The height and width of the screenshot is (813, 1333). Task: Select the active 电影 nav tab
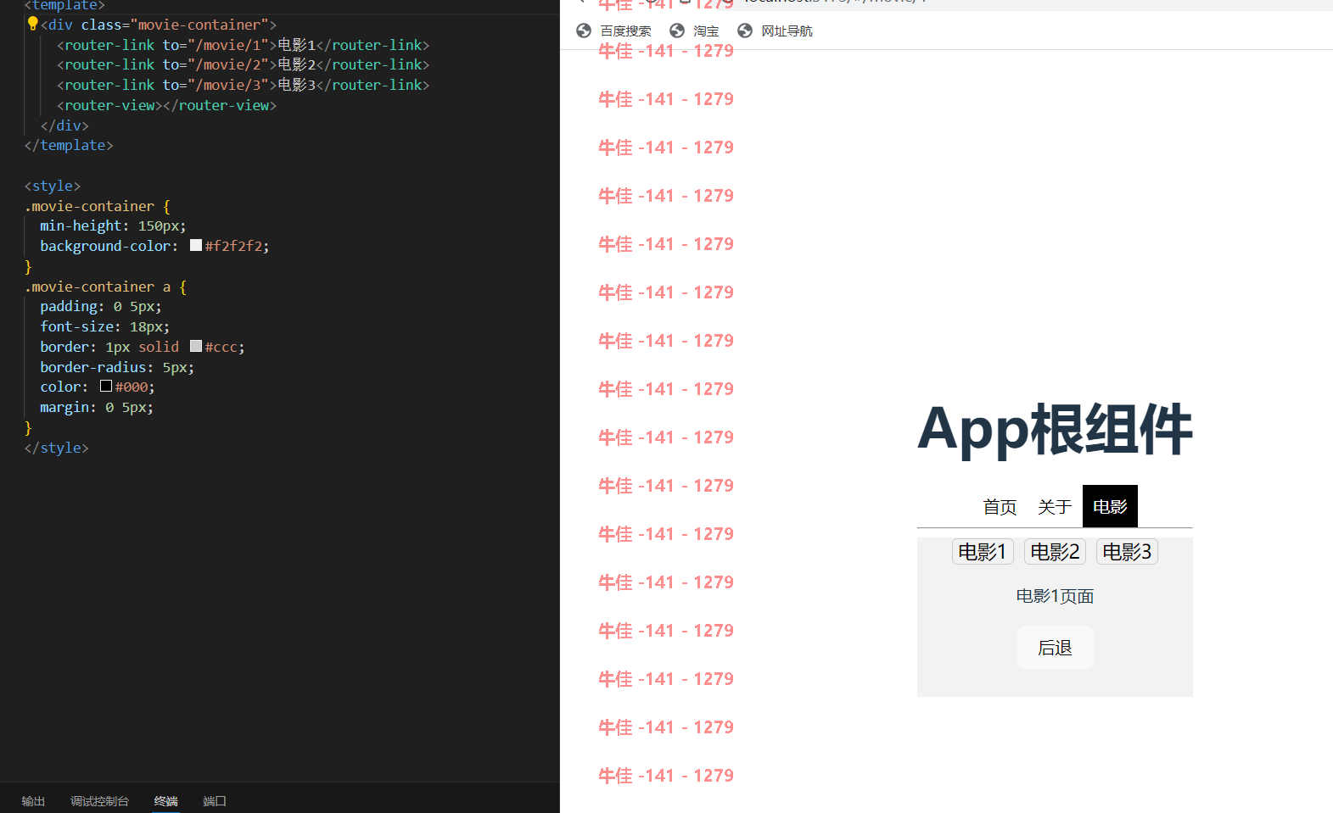tap(1110, 507)
